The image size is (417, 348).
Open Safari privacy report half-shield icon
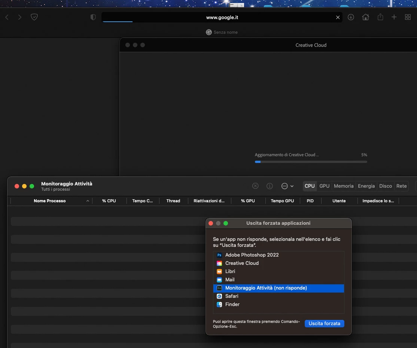click(x=93, y=17)
